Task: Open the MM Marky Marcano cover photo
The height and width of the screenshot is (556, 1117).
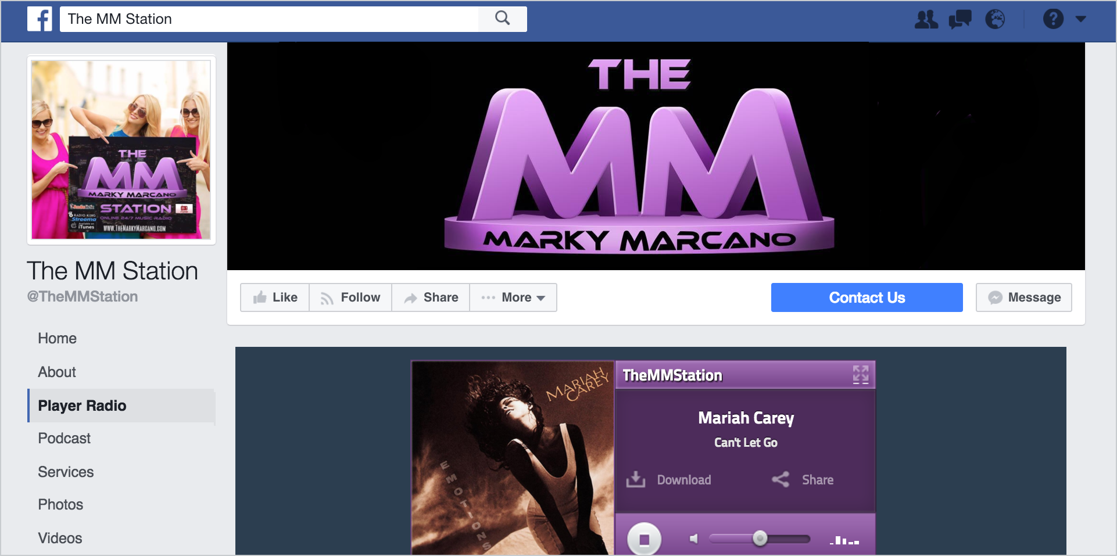Action: tap(656, 156)
